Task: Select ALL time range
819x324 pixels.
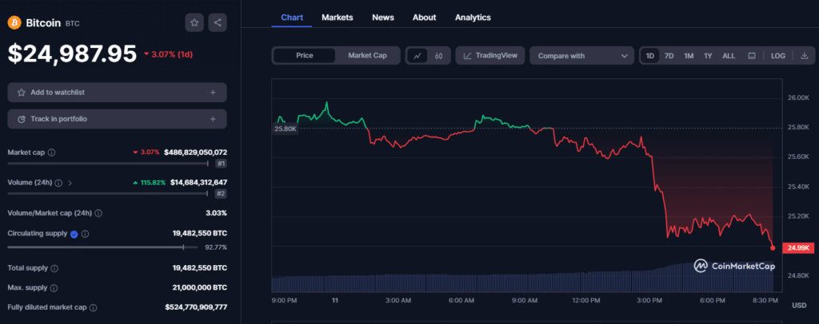Action: (729, 56)
